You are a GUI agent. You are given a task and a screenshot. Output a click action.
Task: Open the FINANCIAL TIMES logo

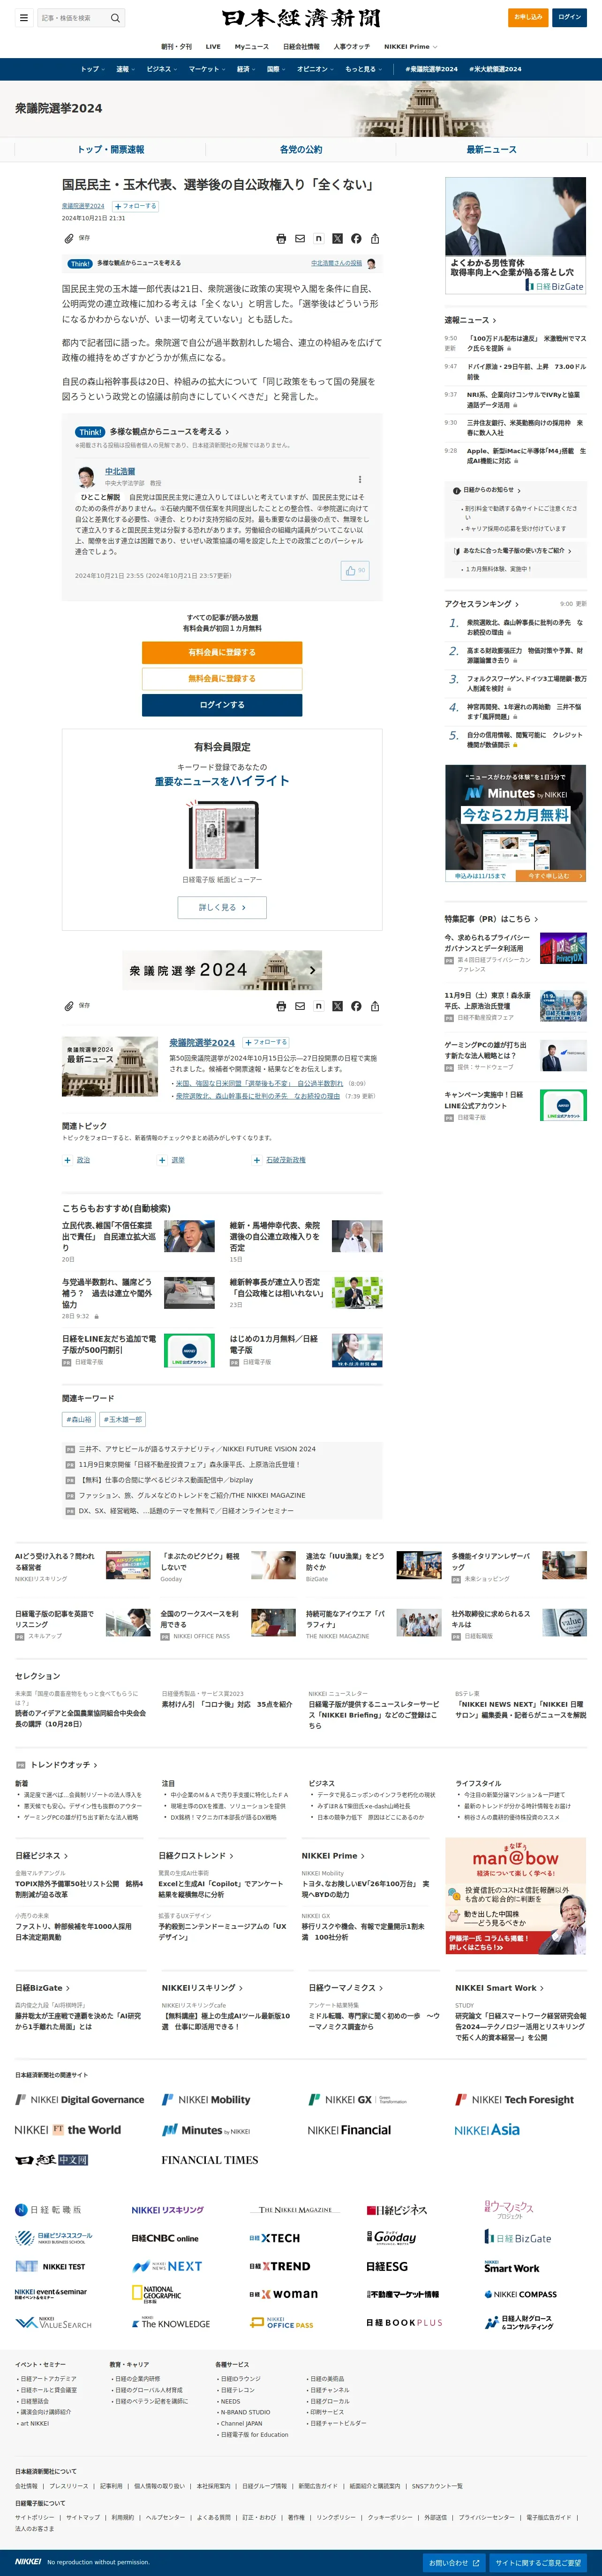[209, 2160]
